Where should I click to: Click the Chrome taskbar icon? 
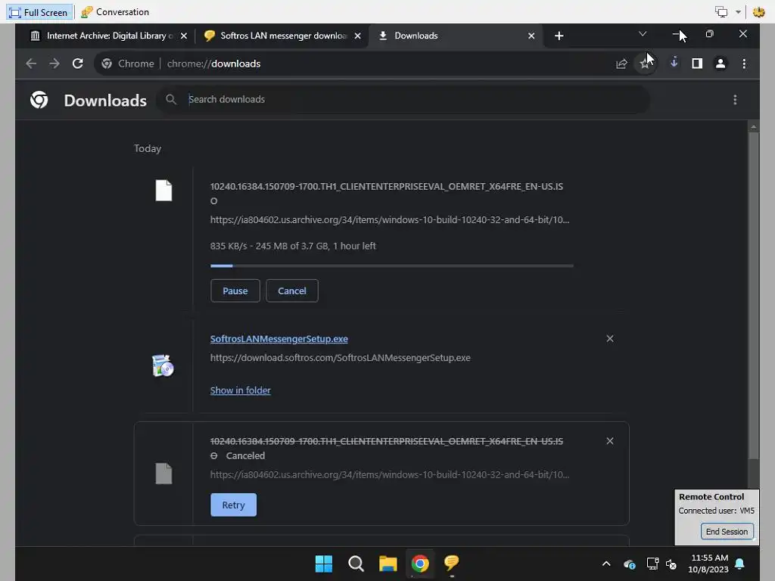(x=419, y=563)
